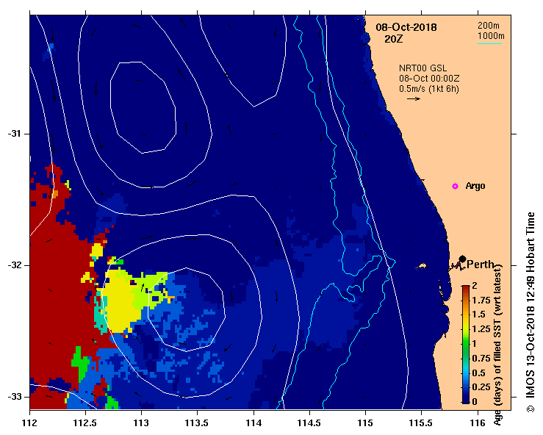Click the 'Argo' legend label

475,186
